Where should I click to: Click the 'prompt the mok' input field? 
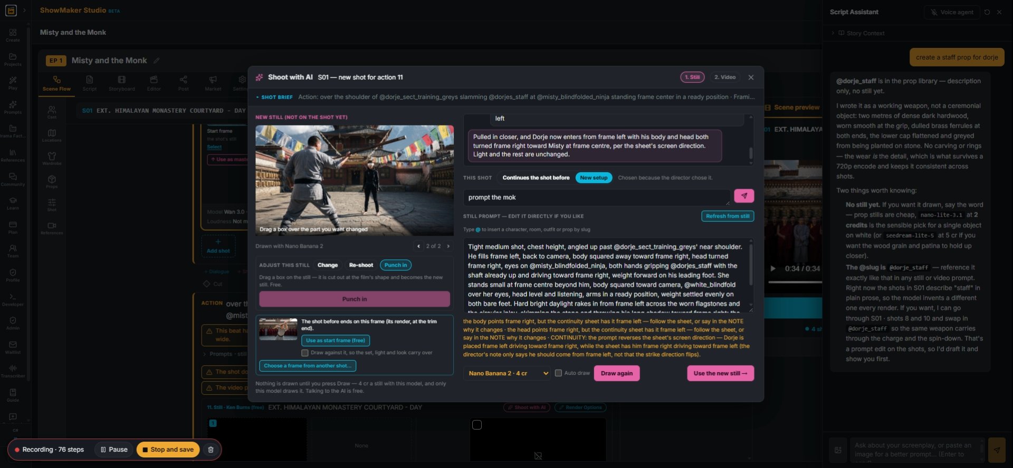coord(597,197)
